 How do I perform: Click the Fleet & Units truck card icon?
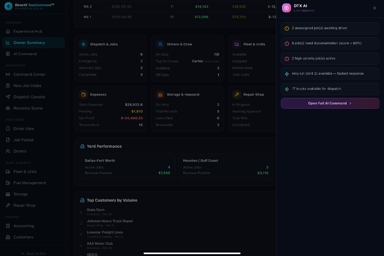click(x=237, y=44)
